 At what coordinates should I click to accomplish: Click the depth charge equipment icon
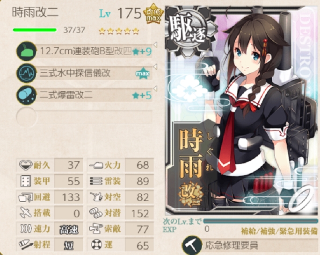point(27,95)
